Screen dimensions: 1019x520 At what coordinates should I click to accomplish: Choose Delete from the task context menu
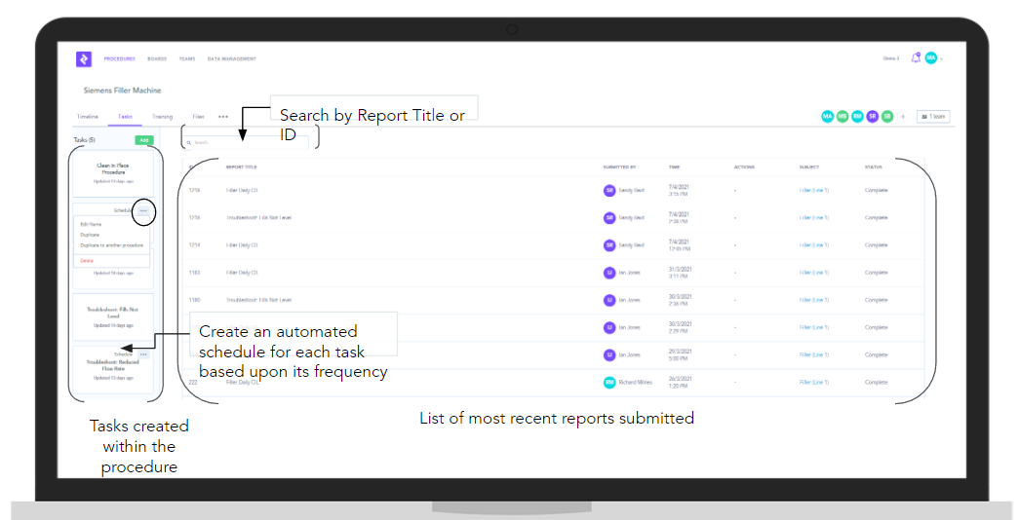tap(86, 261)
